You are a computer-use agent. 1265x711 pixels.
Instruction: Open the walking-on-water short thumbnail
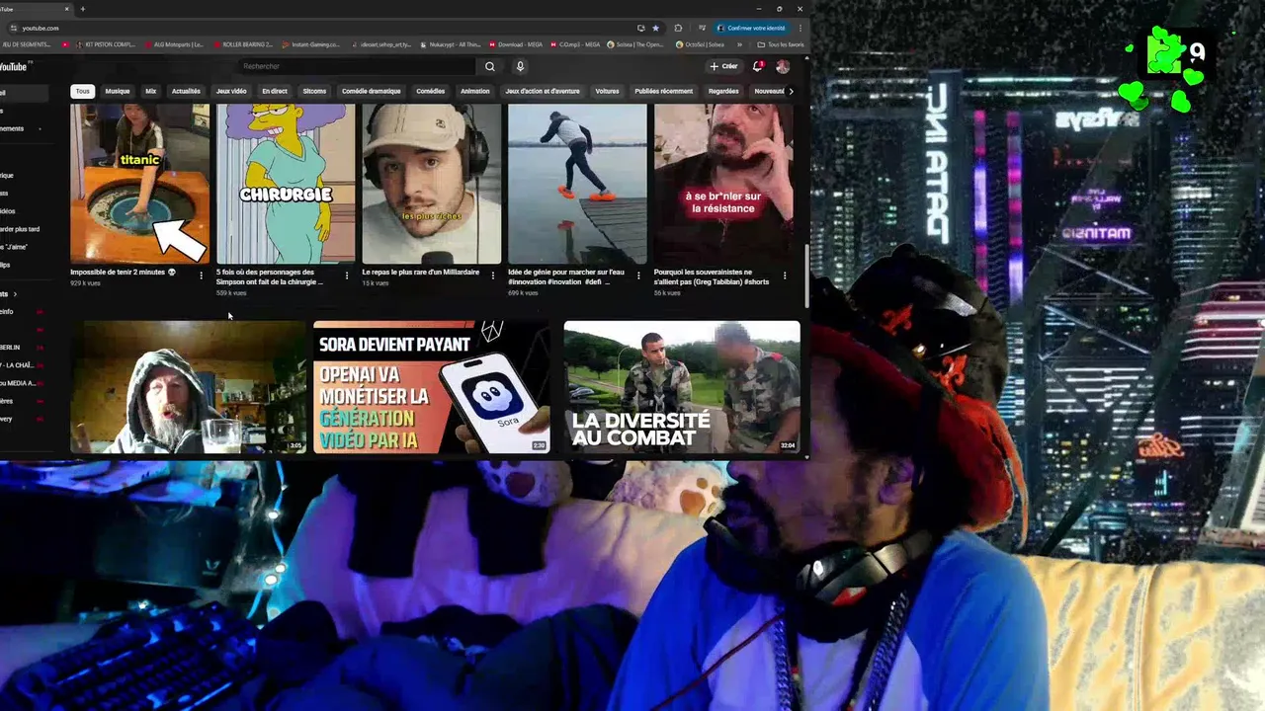577,184
